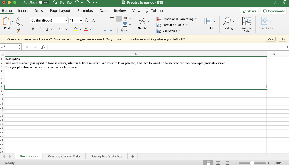Switch to Page Layout view in status bar
The image size is (289, 165).
218,163
